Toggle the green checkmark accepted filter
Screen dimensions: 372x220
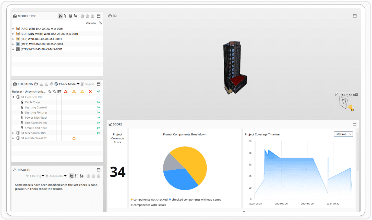coord(98,91)
